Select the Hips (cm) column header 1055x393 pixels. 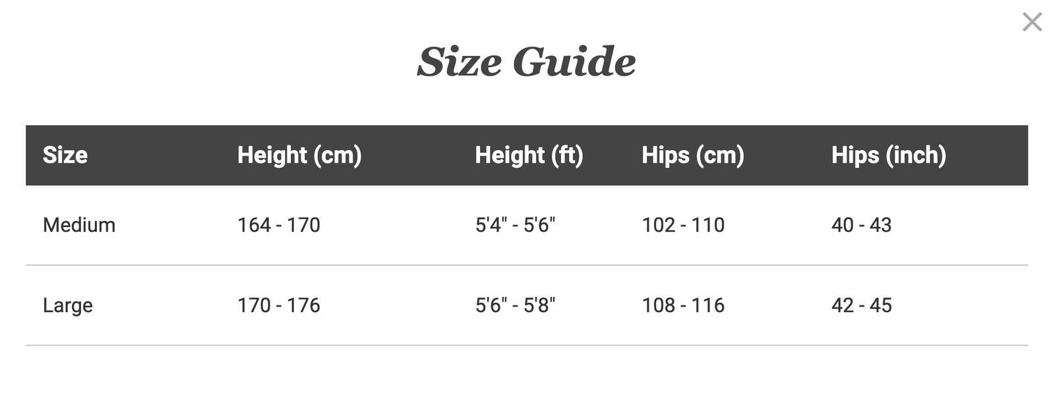click(x=692, y=155)
